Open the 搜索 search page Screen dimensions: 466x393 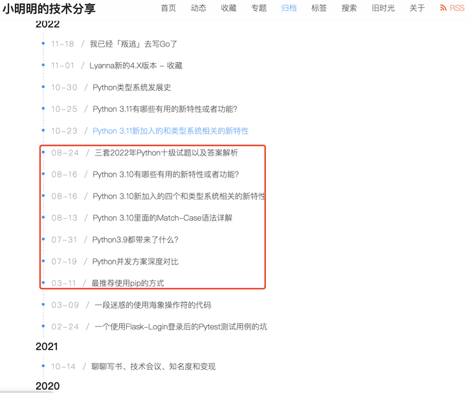pos(349,8)
